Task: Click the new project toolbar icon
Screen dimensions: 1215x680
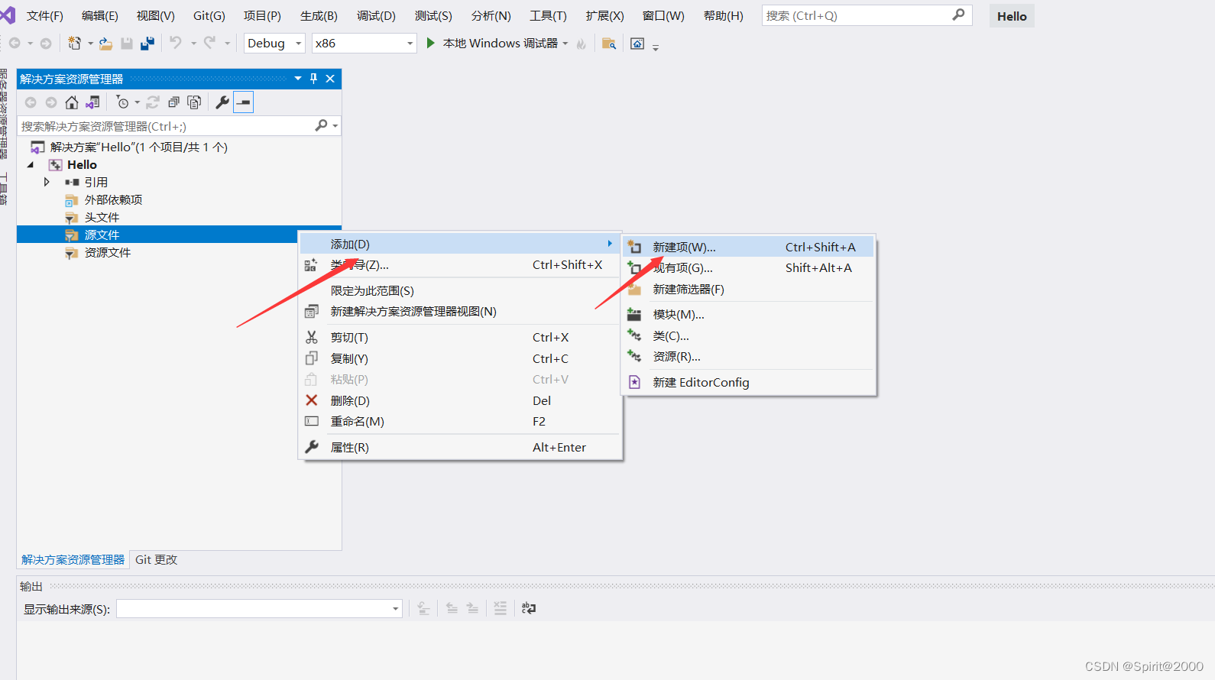Action: click(74, 44)
